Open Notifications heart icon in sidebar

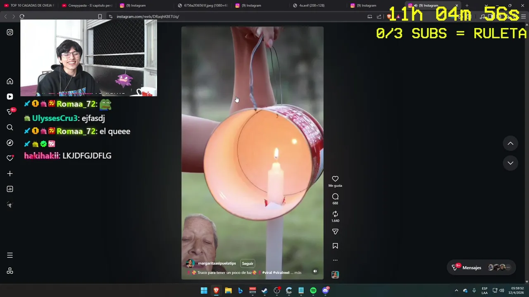click(x=10, y=158)
